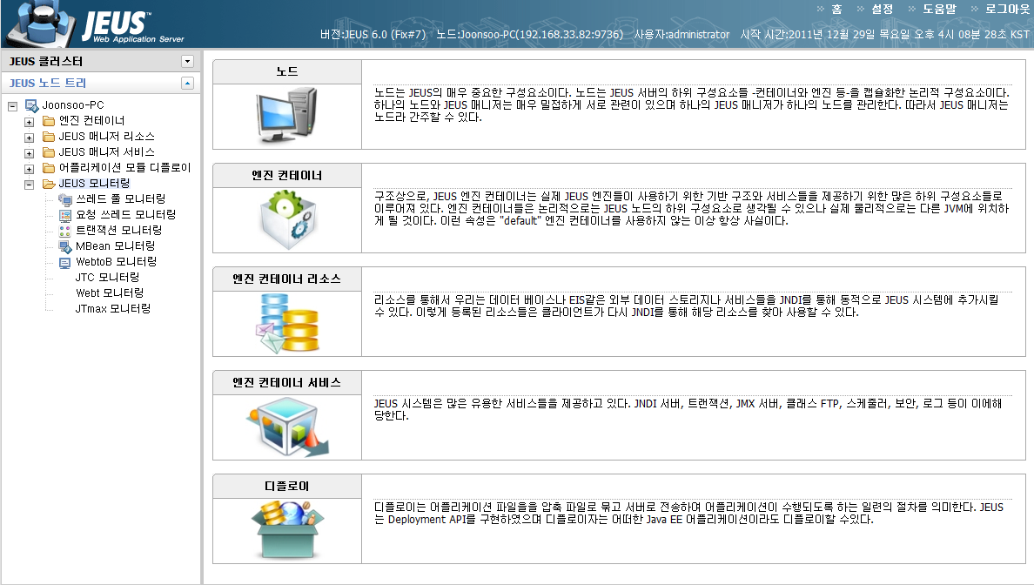Open the 홈 menu item
Image resolution: width=1034 pixels, height=585 pixels.
point(835,10)
